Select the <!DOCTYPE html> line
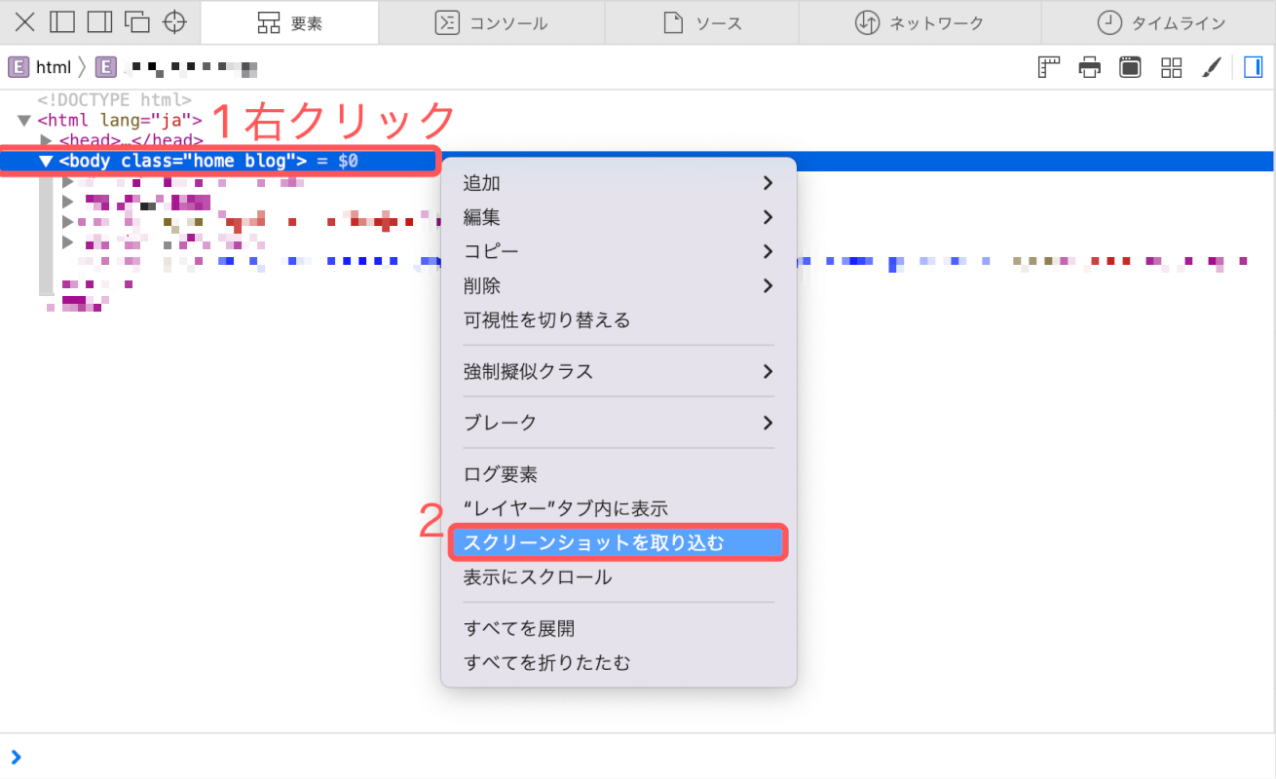The height and width of the screenshot is (779, 1276). (115, 100)
